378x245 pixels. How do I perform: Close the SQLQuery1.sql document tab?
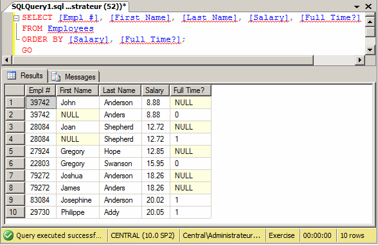click(368, 6)
